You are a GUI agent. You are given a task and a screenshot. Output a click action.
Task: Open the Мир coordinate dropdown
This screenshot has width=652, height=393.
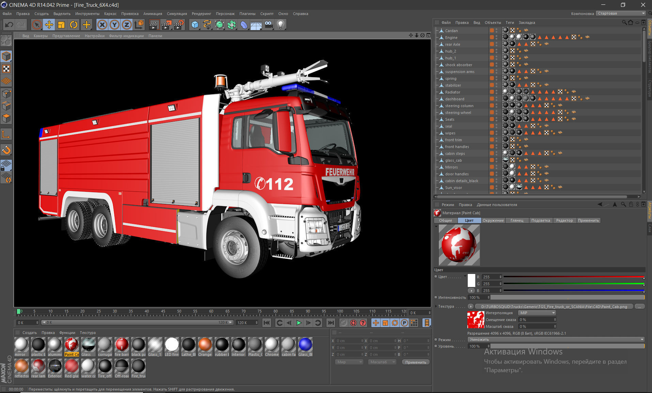click(349, 362)
